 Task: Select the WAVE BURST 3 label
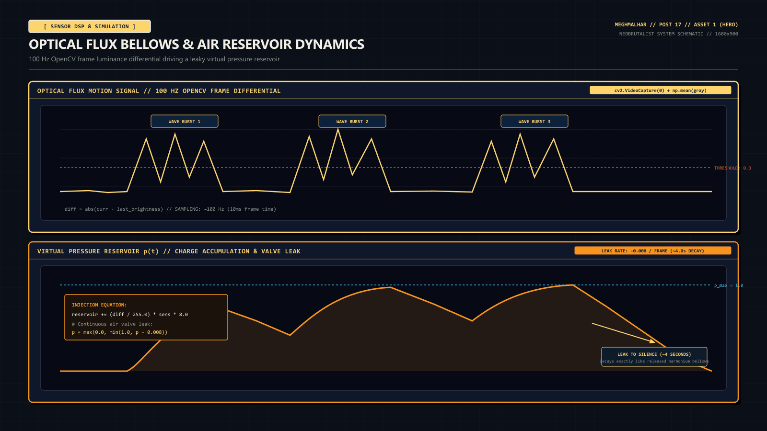point(535,121)
